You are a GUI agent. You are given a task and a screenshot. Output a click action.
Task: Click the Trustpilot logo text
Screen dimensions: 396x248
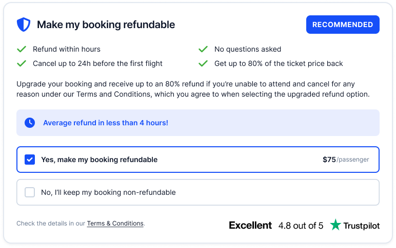click(362, 226)
